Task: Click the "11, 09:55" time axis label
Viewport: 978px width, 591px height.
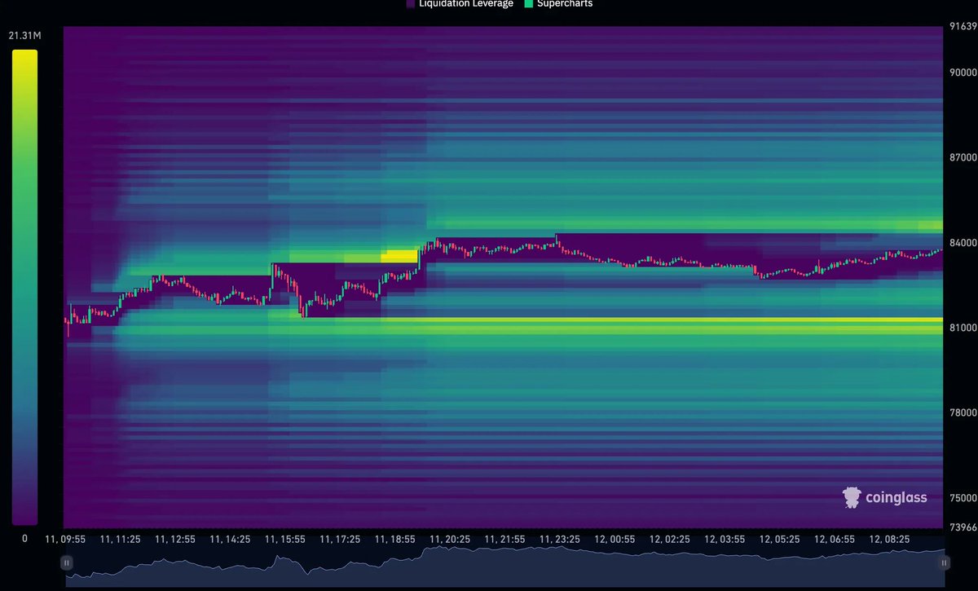Action: coord(65,539)
